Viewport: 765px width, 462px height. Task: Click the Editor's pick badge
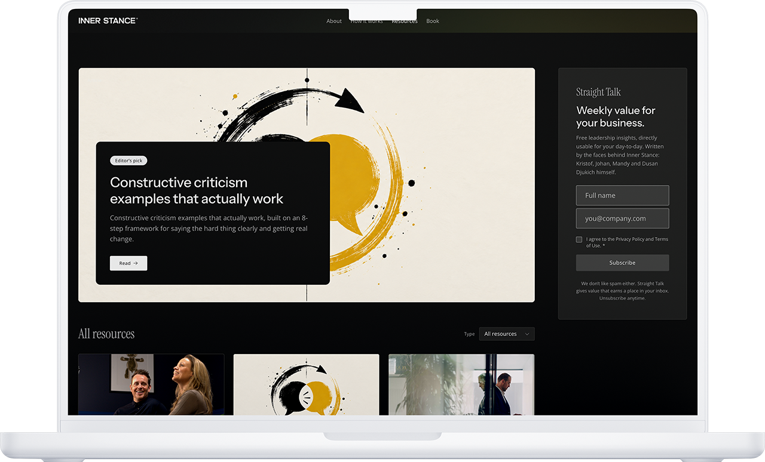[128, 161]
